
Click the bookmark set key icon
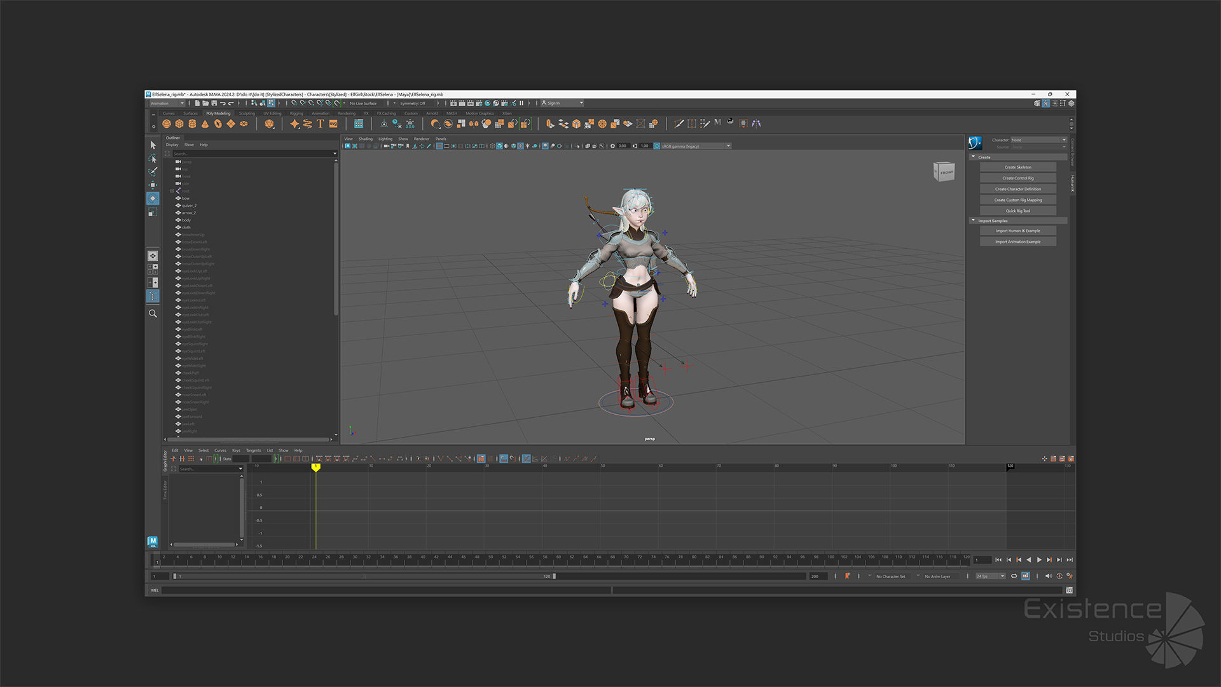click(x=847, y=576)
